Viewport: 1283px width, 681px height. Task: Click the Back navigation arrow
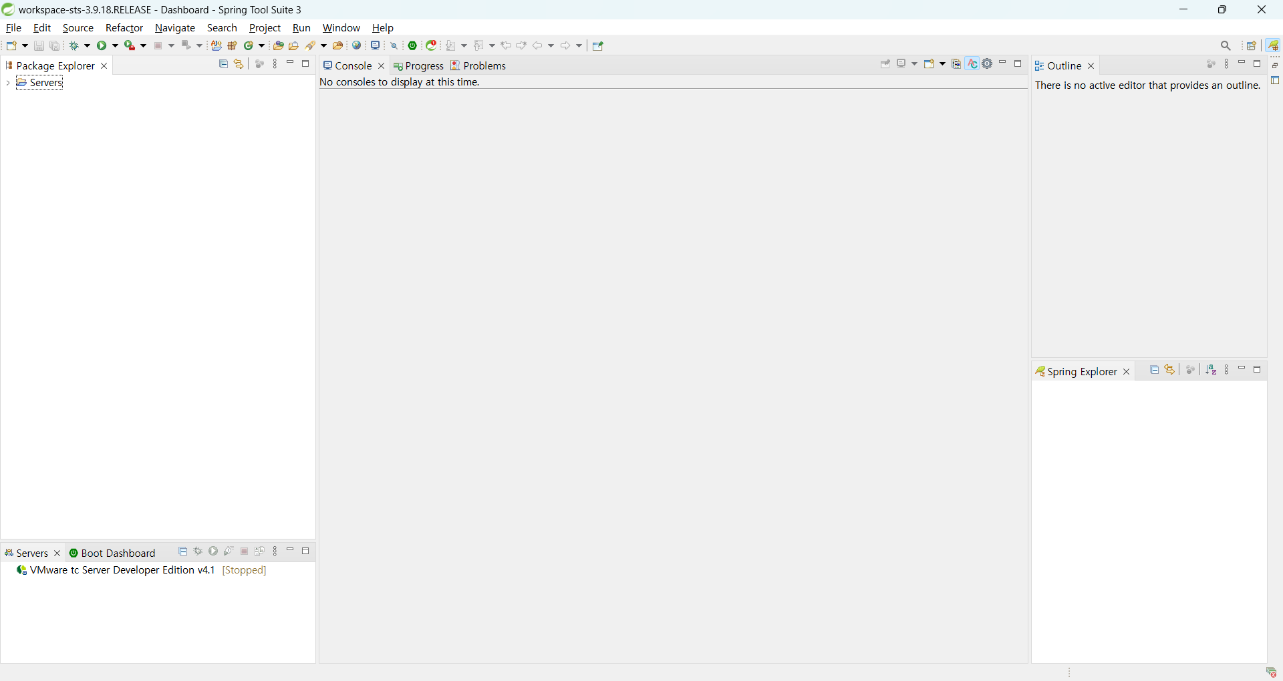click(x=539, y=46)
